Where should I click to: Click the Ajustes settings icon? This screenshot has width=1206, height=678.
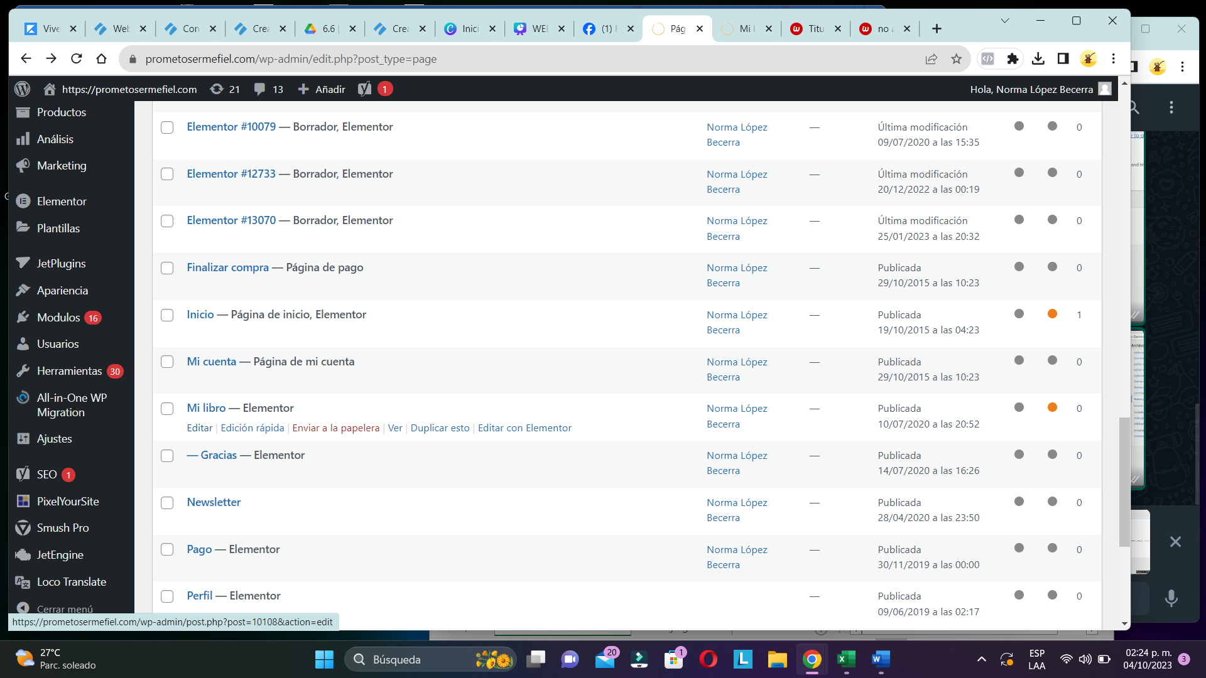click(x=23, y=439)
